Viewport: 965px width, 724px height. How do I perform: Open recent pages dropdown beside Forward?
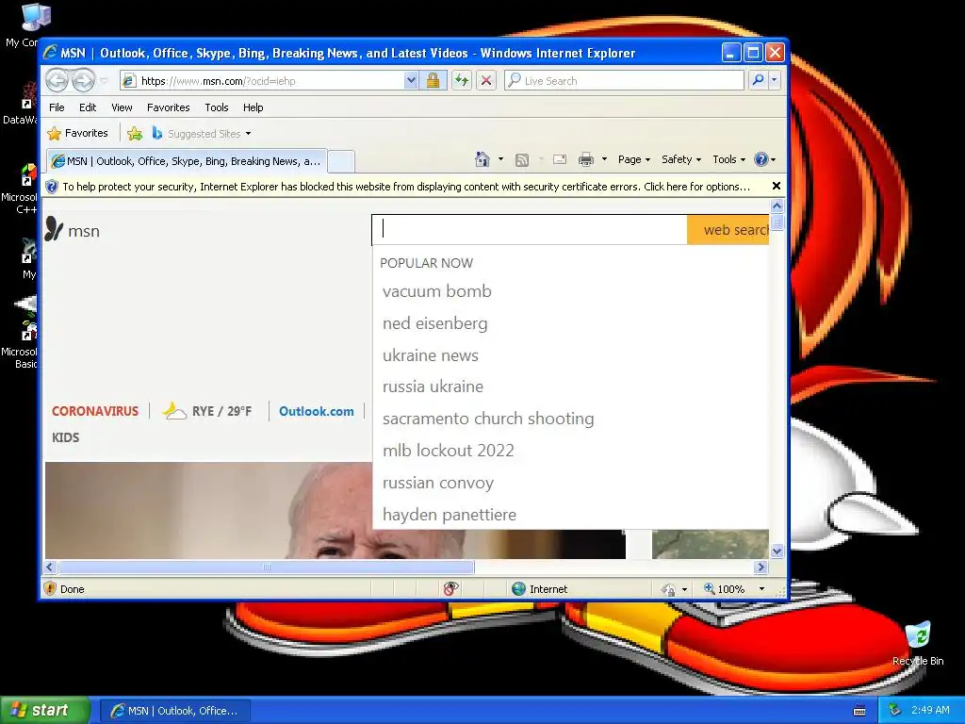[104, 81]
